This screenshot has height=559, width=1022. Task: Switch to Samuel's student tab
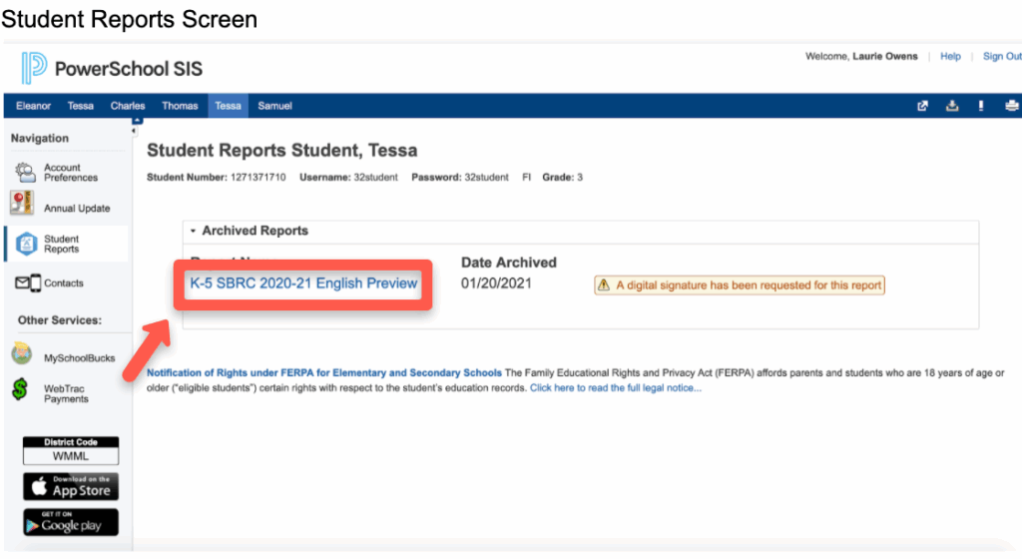click(x=274, y=106)
